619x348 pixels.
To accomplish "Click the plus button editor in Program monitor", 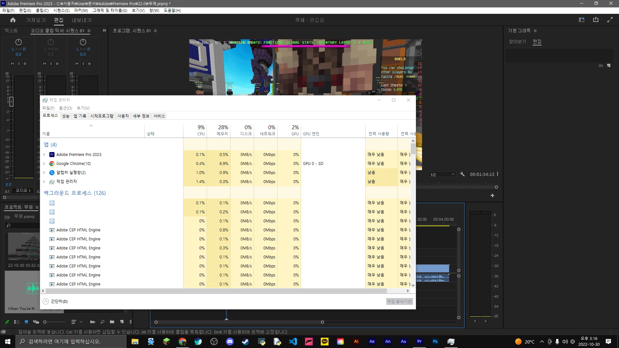I will coord(492,196).
